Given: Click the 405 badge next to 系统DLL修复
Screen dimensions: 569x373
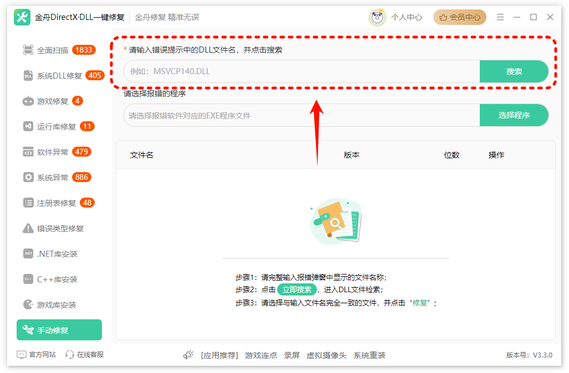Looking at the screenshot, I should [95, 75].
